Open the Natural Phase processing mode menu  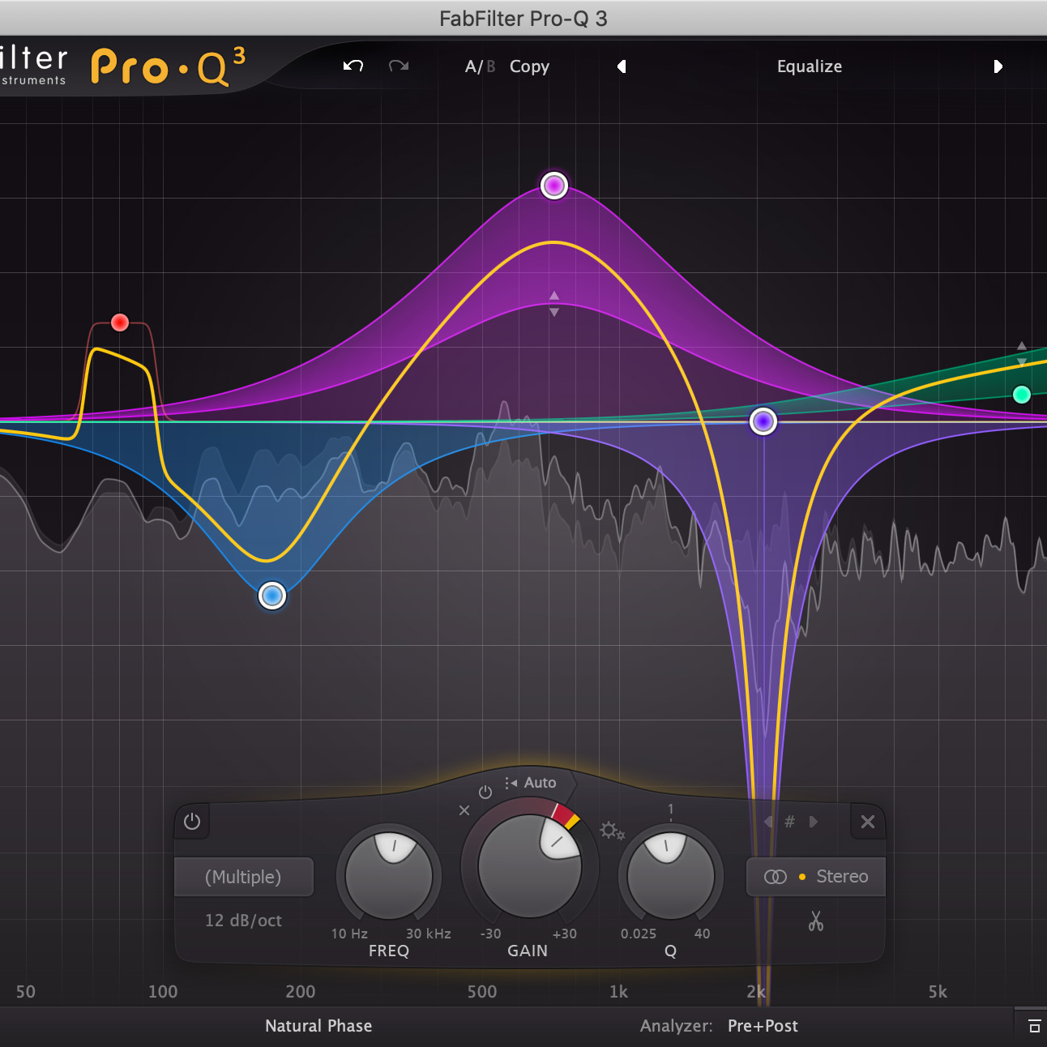click(318, 1026)
